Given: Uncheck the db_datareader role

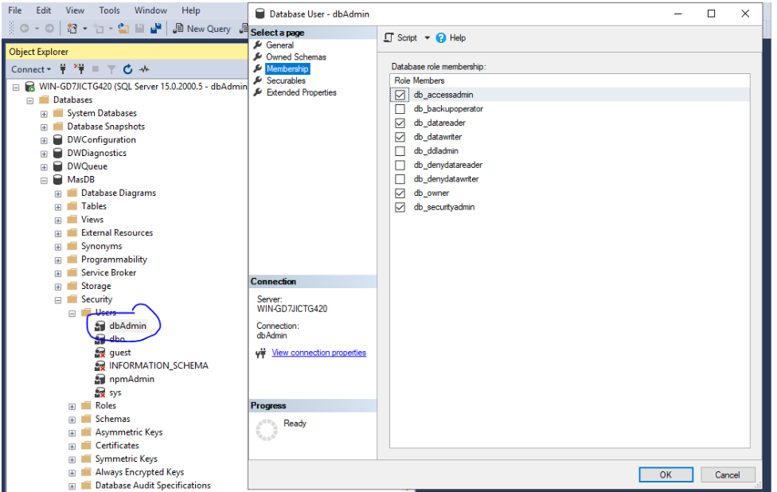Looking at the screenshot, I should [x=400, y=123].
